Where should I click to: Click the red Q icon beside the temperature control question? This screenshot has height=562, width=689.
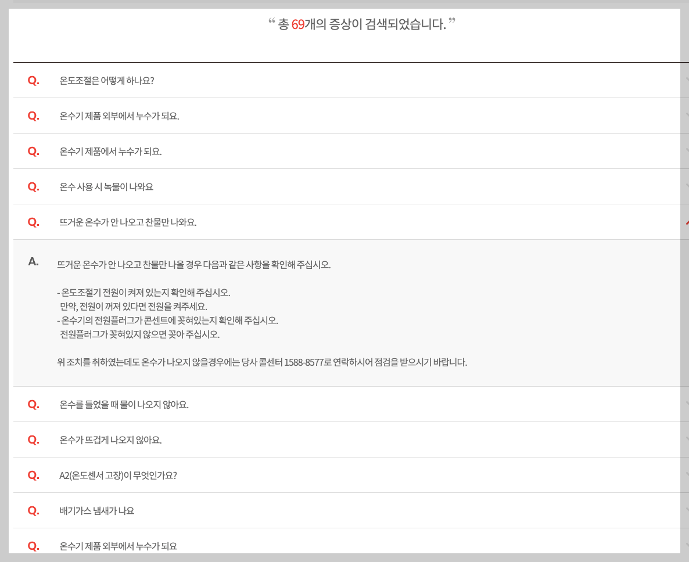(33, 80)
